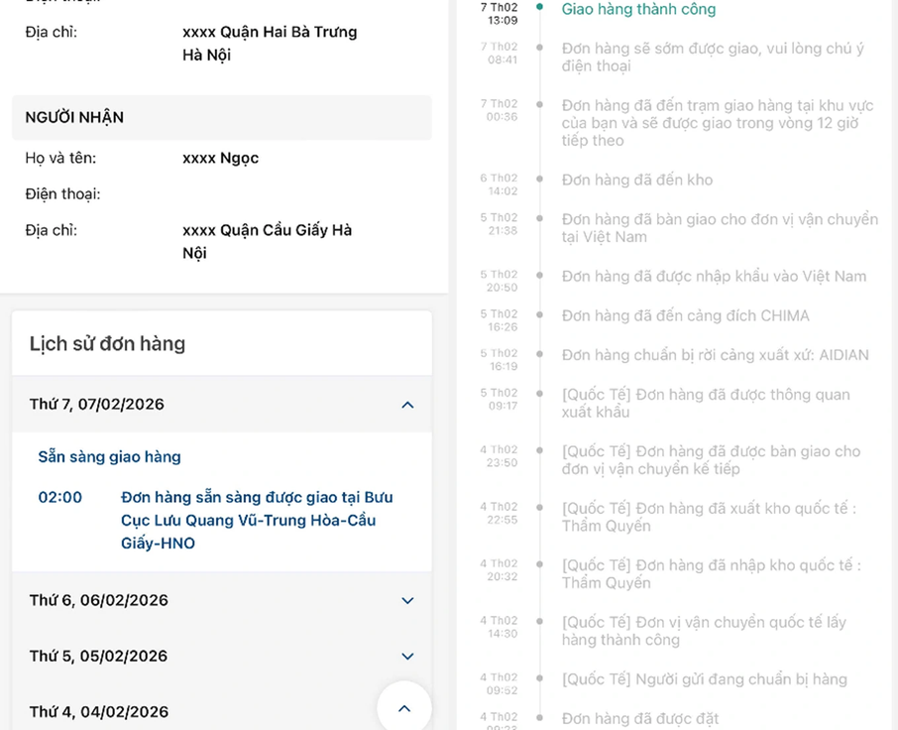Select the Thứ 4, 04/02/2026 date row label

tap(99, 712)
